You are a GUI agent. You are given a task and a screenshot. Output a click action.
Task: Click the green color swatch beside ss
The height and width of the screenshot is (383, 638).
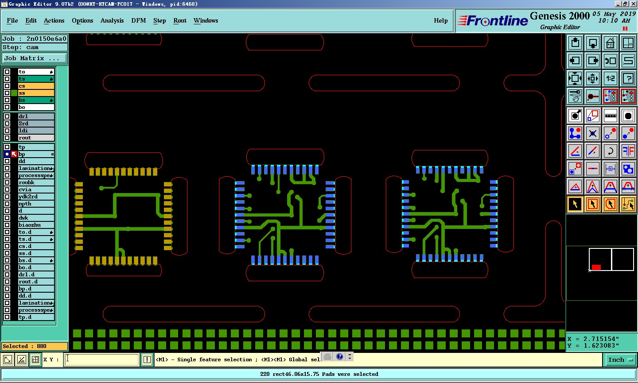click(x=14, y=93)
